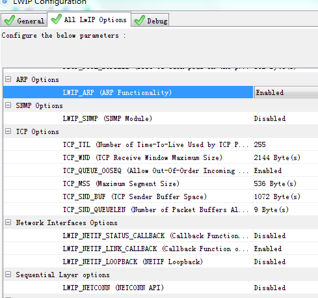The image size is (318, 298).
Task: Click the LWIP_SNMP Disabled value
Action: 270,118
